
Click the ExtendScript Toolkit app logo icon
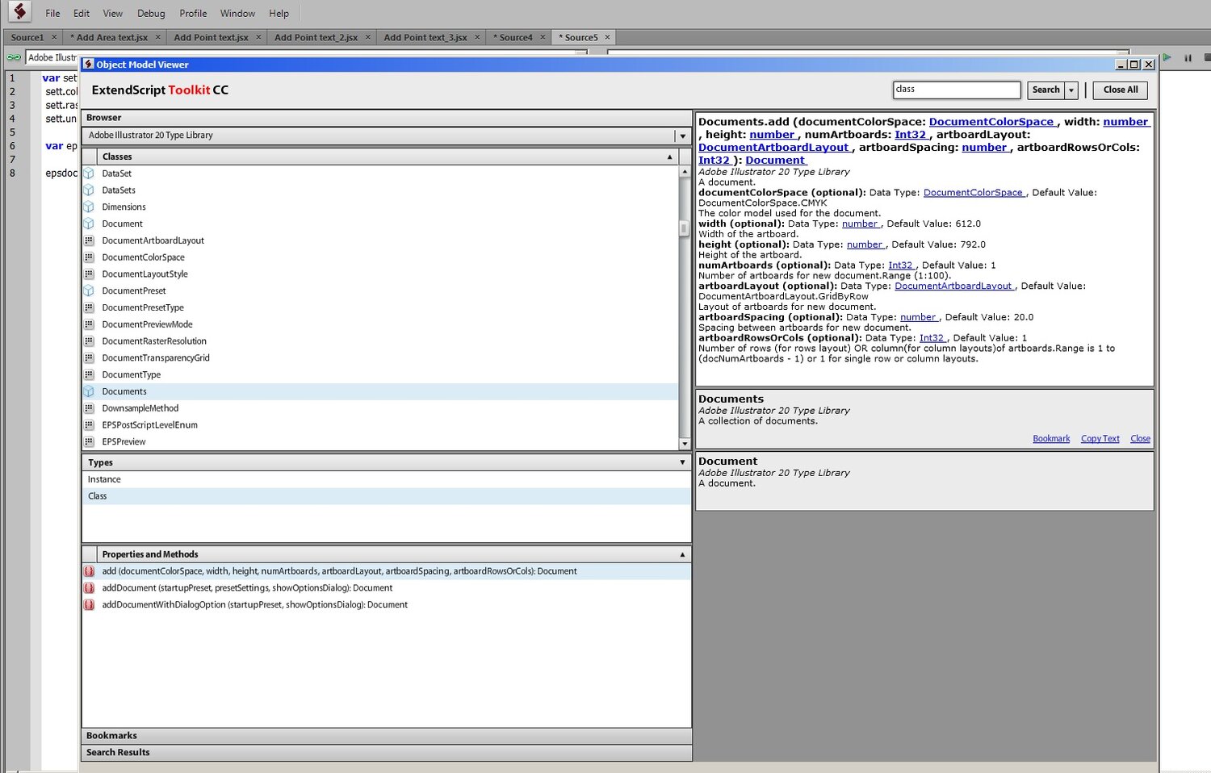pos(19,12)
